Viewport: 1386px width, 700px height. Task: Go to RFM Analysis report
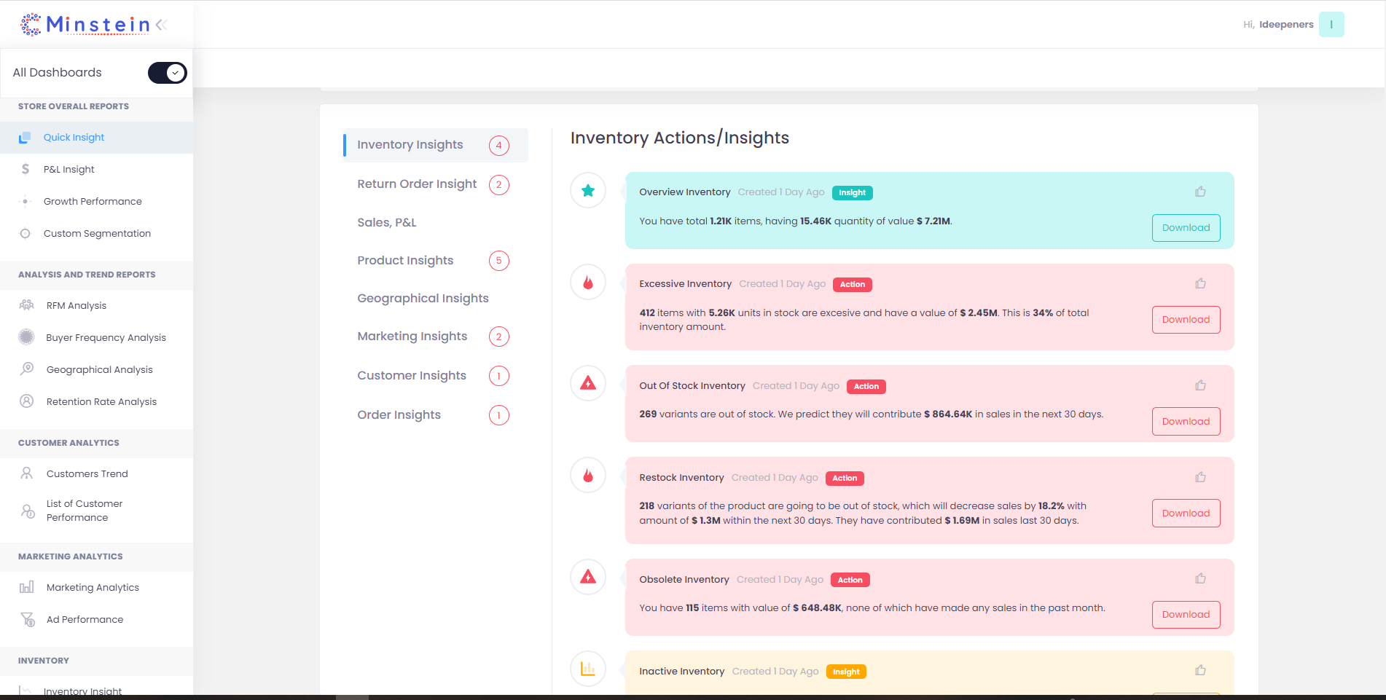pyautogui.click(x=77, y=306)
